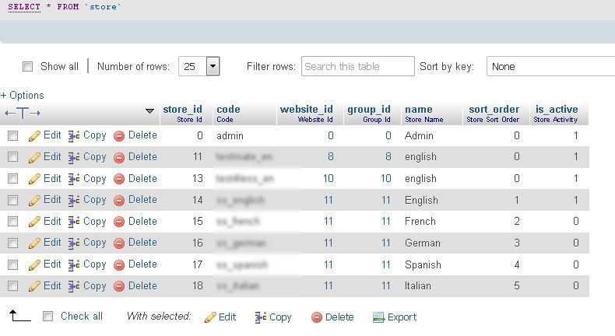Click the Copy icon in the Italian row
The image size is (615, 336).
pyautogui.click(x=74, y=286)
